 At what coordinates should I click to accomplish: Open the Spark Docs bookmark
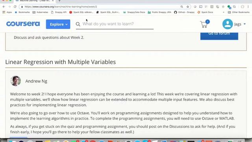[205, 12]
